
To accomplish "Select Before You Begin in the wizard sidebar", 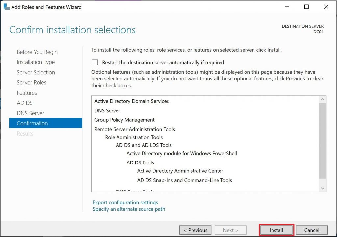I will pos(37,52).
